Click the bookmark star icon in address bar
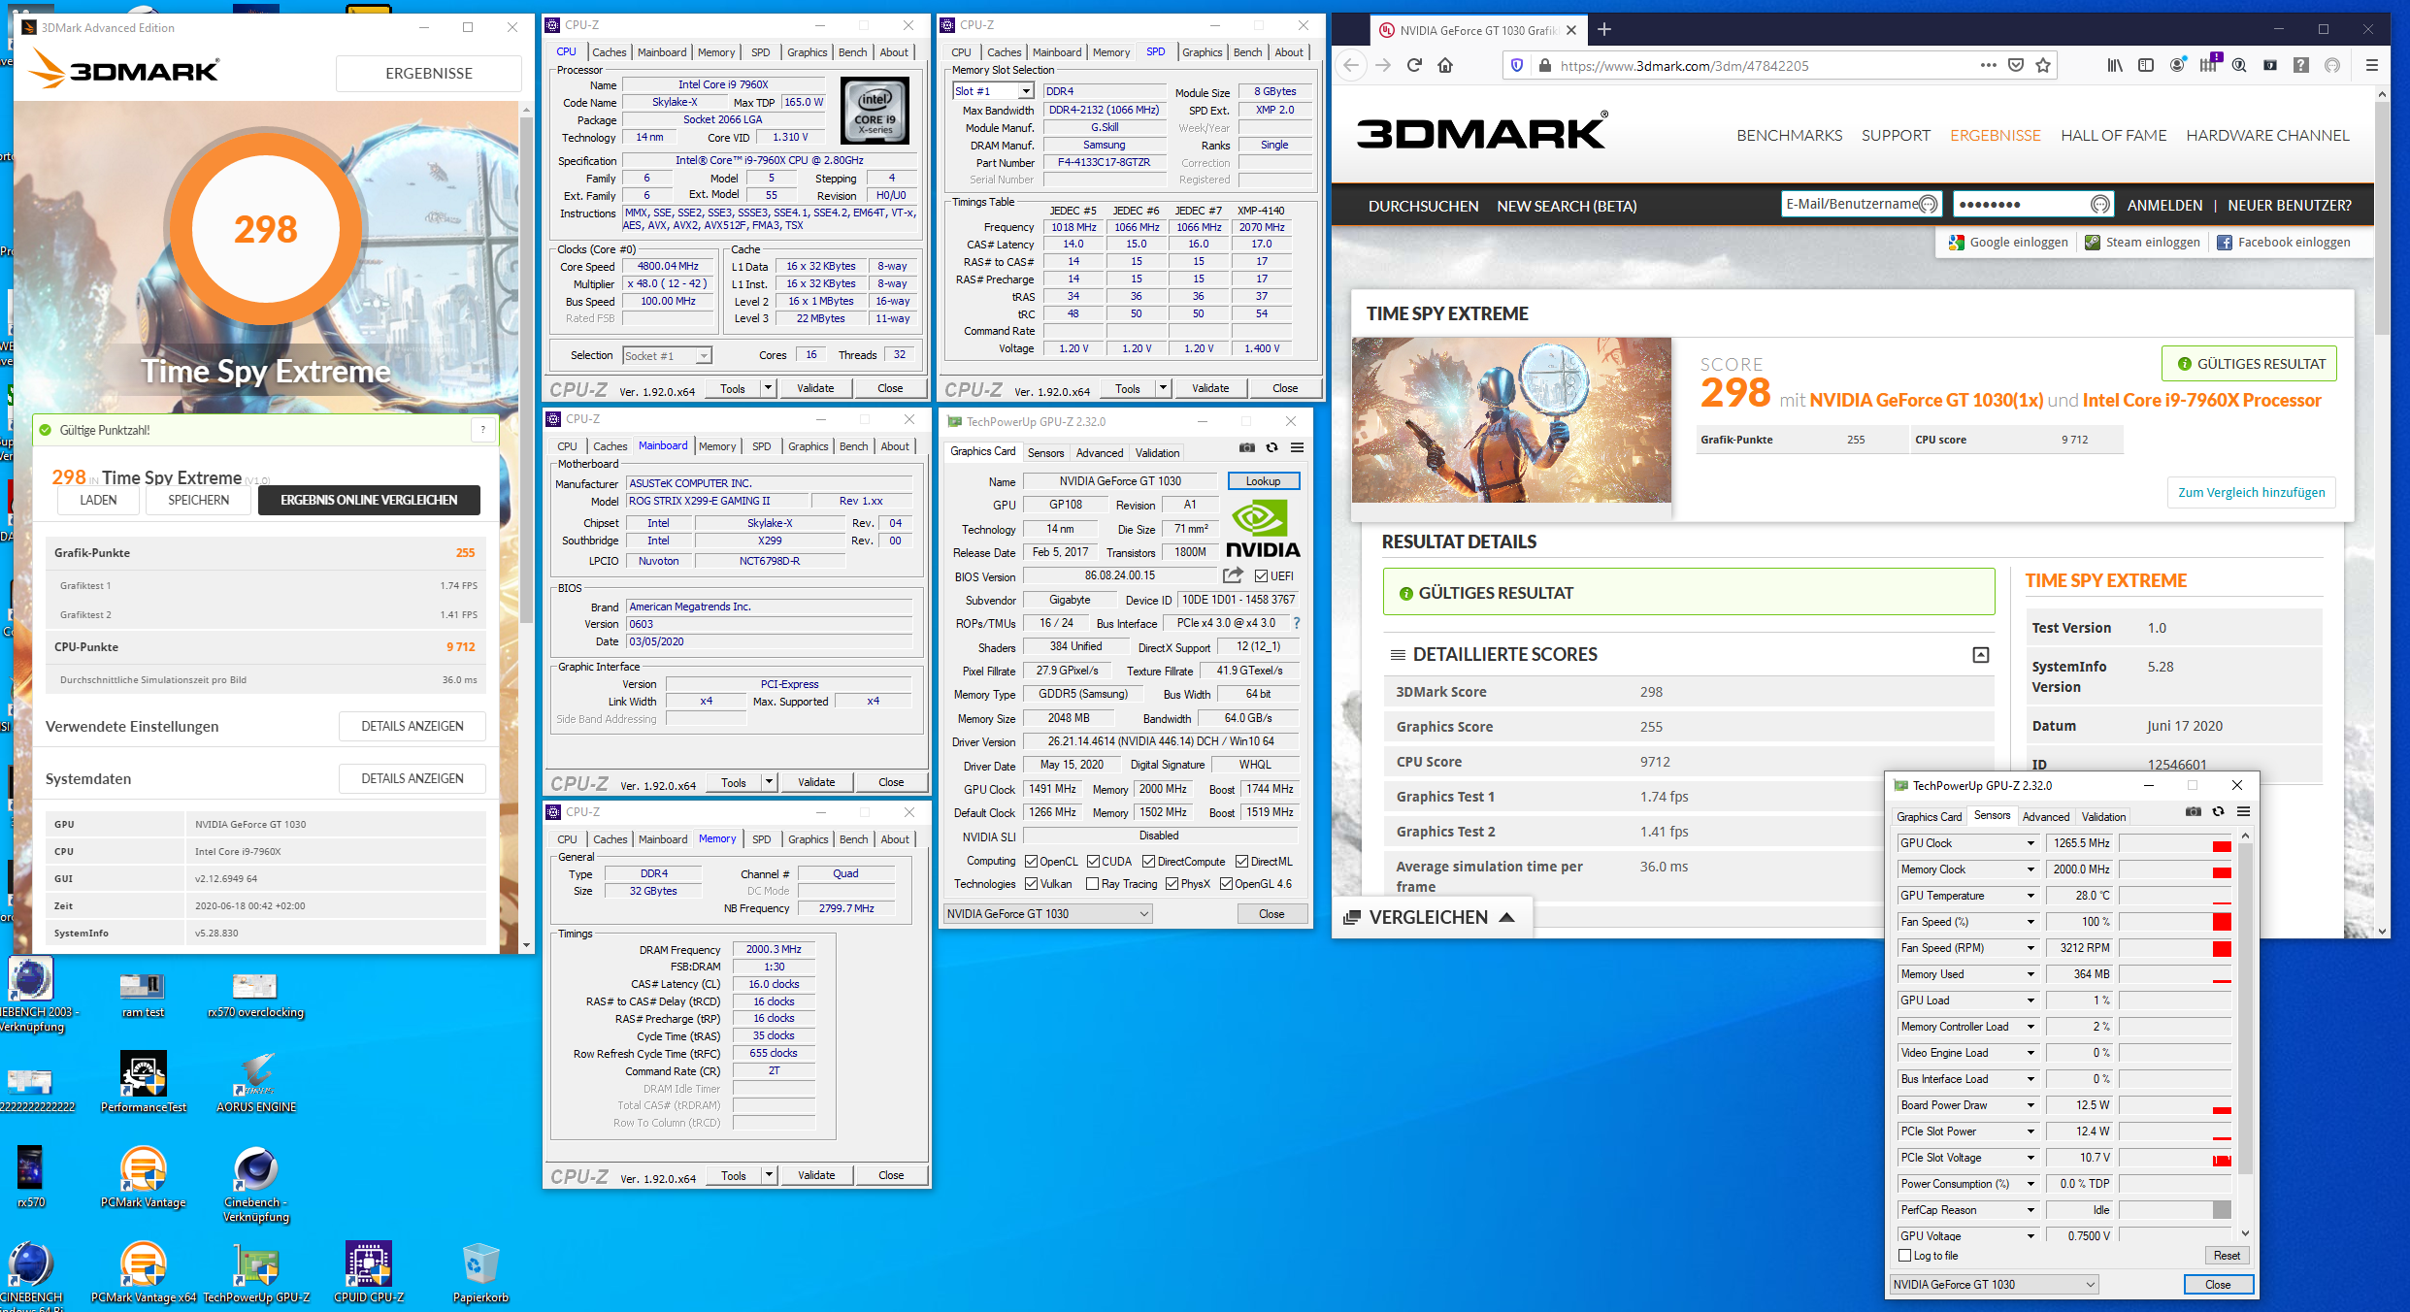The image size is (2410, 1312). pos(2043,65)
